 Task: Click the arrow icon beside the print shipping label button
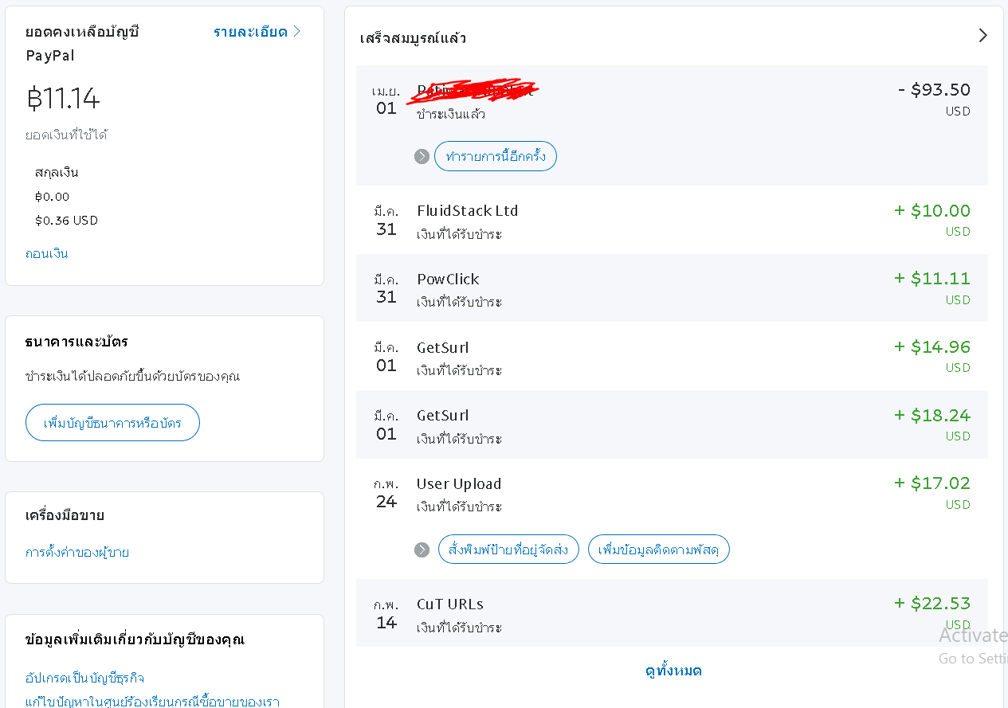pyautogui.click(x=422, y=550)
